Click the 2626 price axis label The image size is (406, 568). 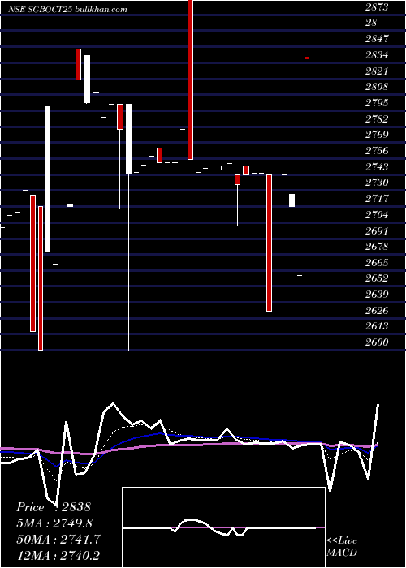(x=377, y=311)
